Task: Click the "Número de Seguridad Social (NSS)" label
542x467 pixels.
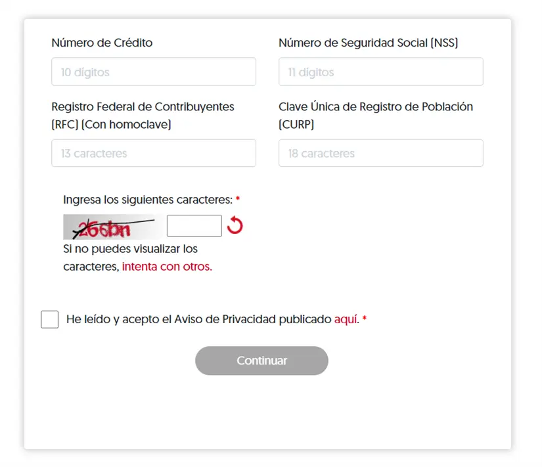Action: tap(368, 43)
